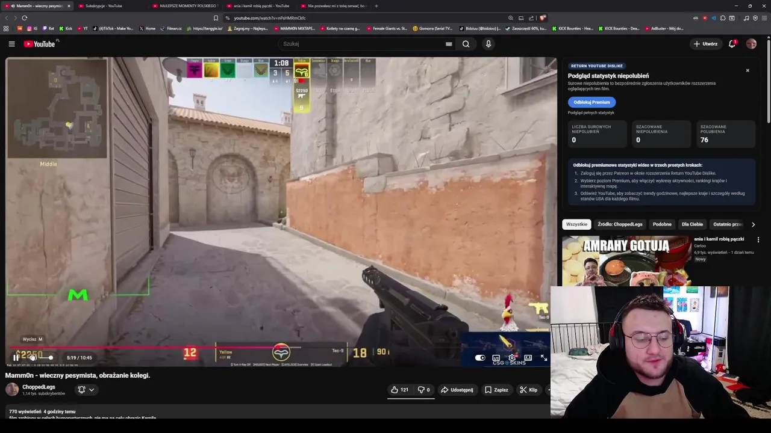Open the Gomorra (Serial TV) bookmark
Viewport: 771px width, 433px height.
pos(432,28)
